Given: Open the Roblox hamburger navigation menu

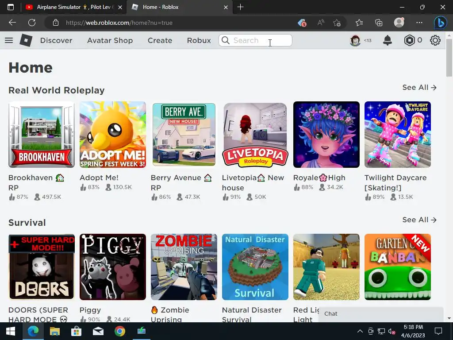Looking at the screenshot, I should pyautogui.click(x=9, y=40).
